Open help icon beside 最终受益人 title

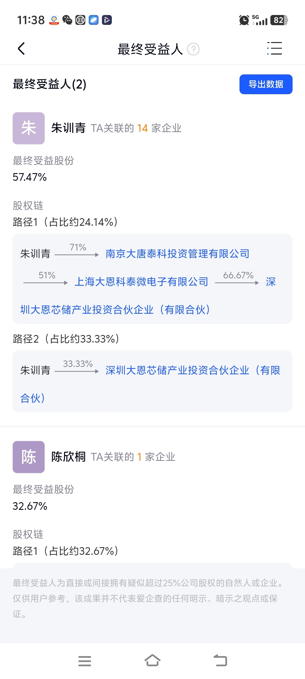pyautogui.click(x=193, y=49)
